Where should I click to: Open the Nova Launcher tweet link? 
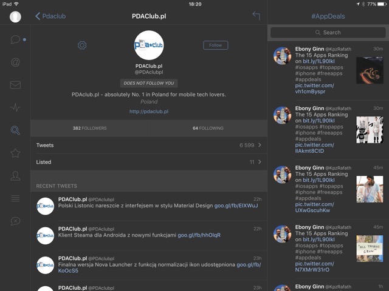[x=249, y=265]
